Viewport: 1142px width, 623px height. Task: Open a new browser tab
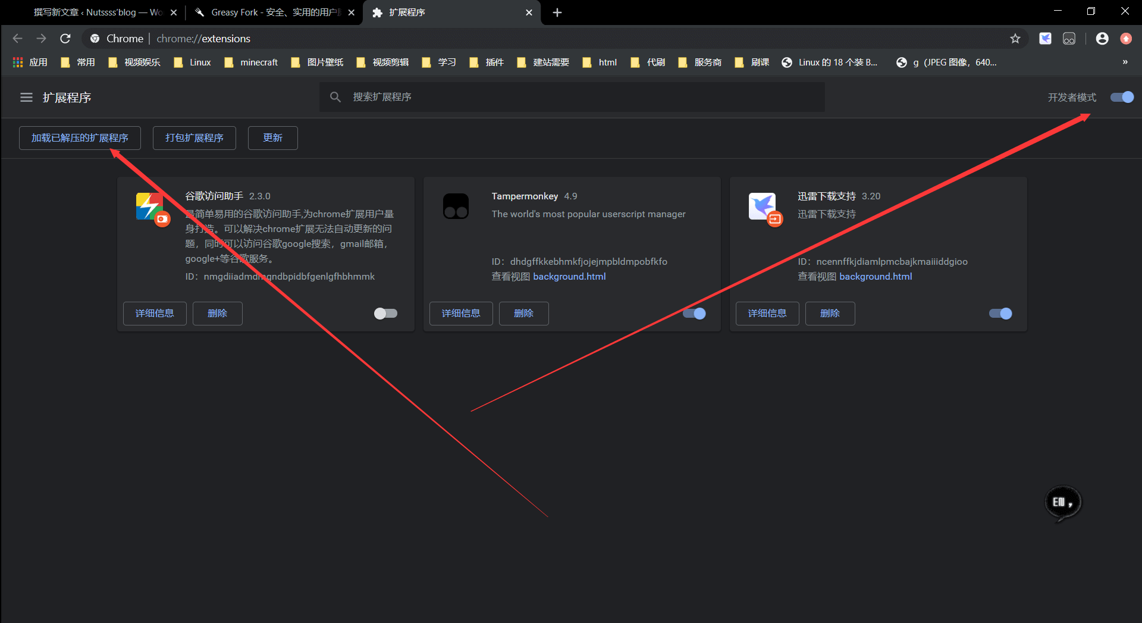tap(557, 12)
